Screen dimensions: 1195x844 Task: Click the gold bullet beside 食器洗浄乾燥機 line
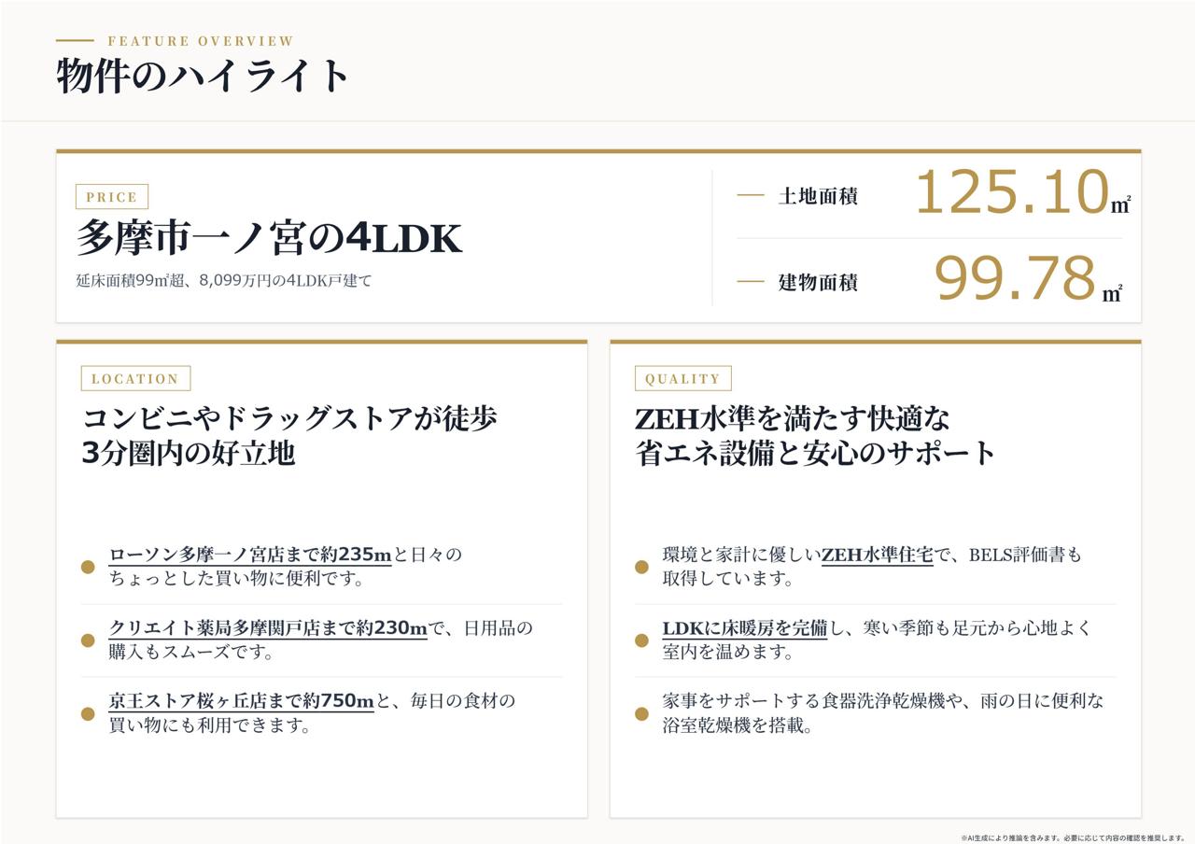pyautogui.click(x=641, y=714)
